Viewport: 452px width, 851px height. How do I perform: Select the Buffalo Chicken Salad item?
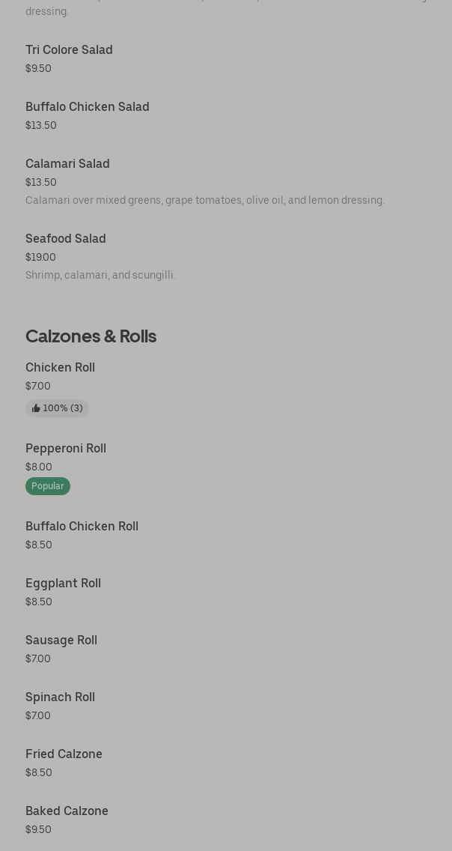tap(87, 106)
